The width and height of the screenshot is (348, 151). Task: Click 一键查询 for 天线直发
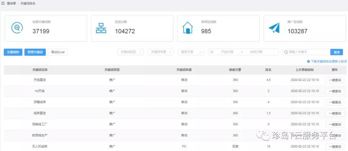pyautogui.click(x=335, y=80)
